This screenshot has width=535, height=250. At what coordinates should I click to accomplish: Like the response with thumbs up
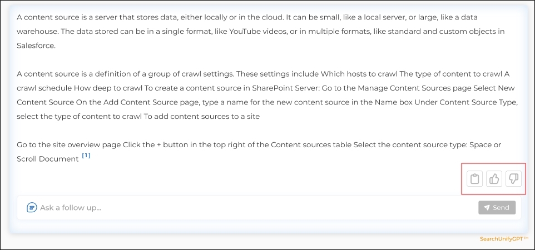click(x=494, y=178)
